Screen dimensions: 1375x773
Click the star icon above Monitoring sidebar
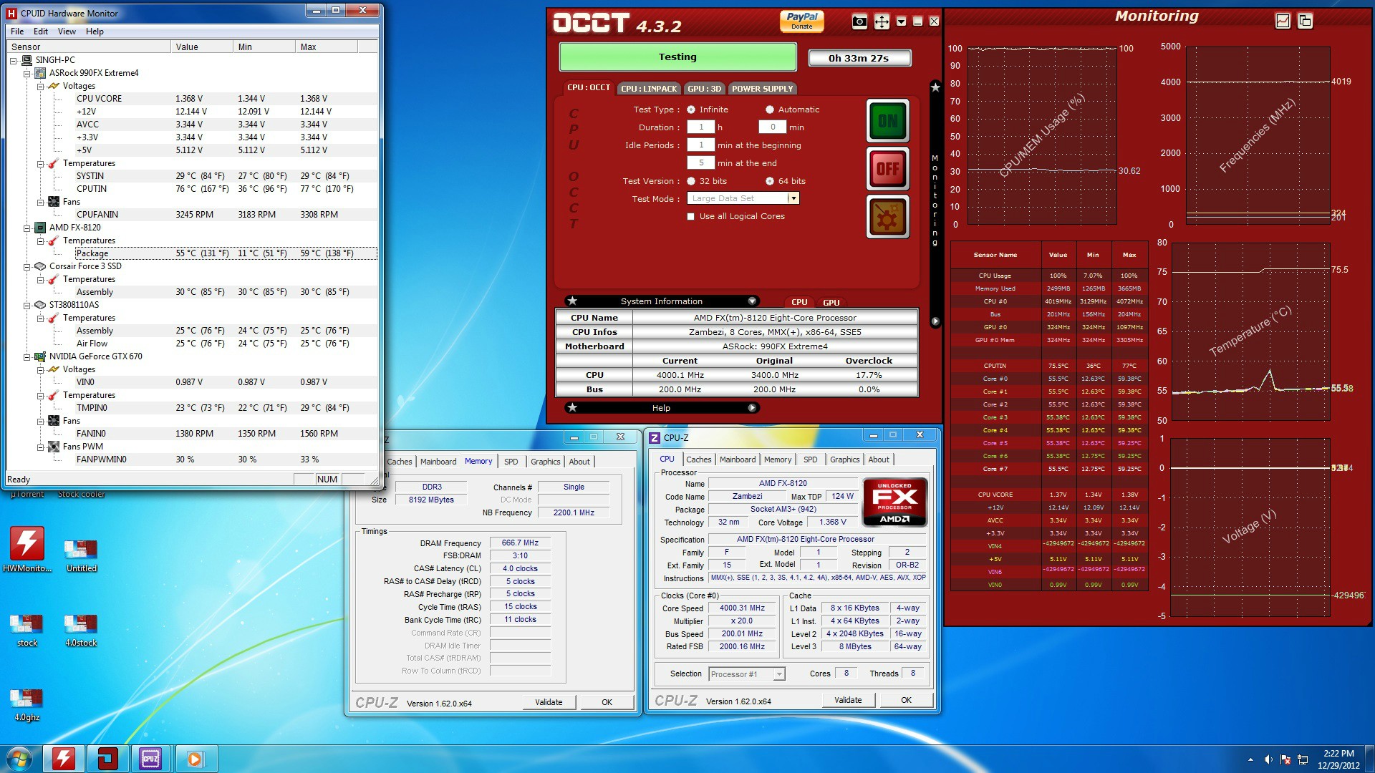[x=935, y=87]
